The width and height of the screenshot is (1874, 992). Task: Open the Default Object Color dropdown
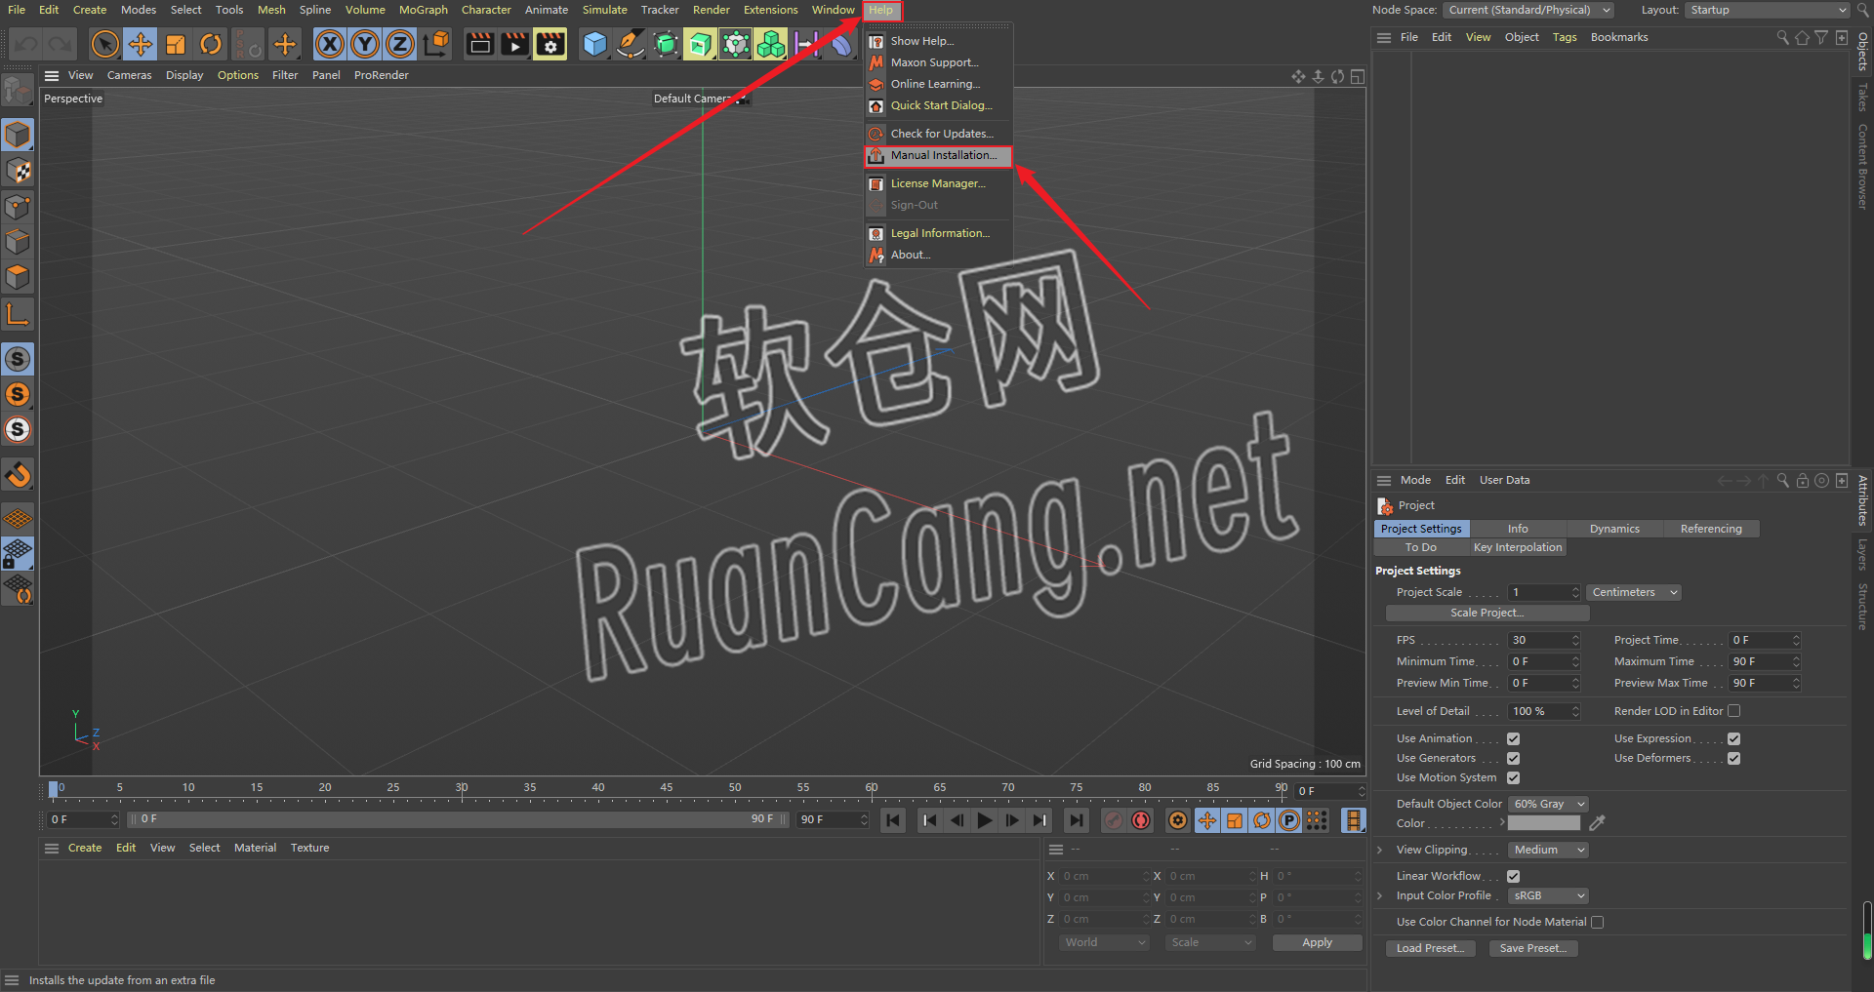point(1548,804)
